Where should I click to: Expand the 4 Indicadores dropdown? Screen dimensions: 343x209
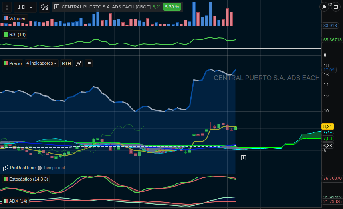[42, 63]
